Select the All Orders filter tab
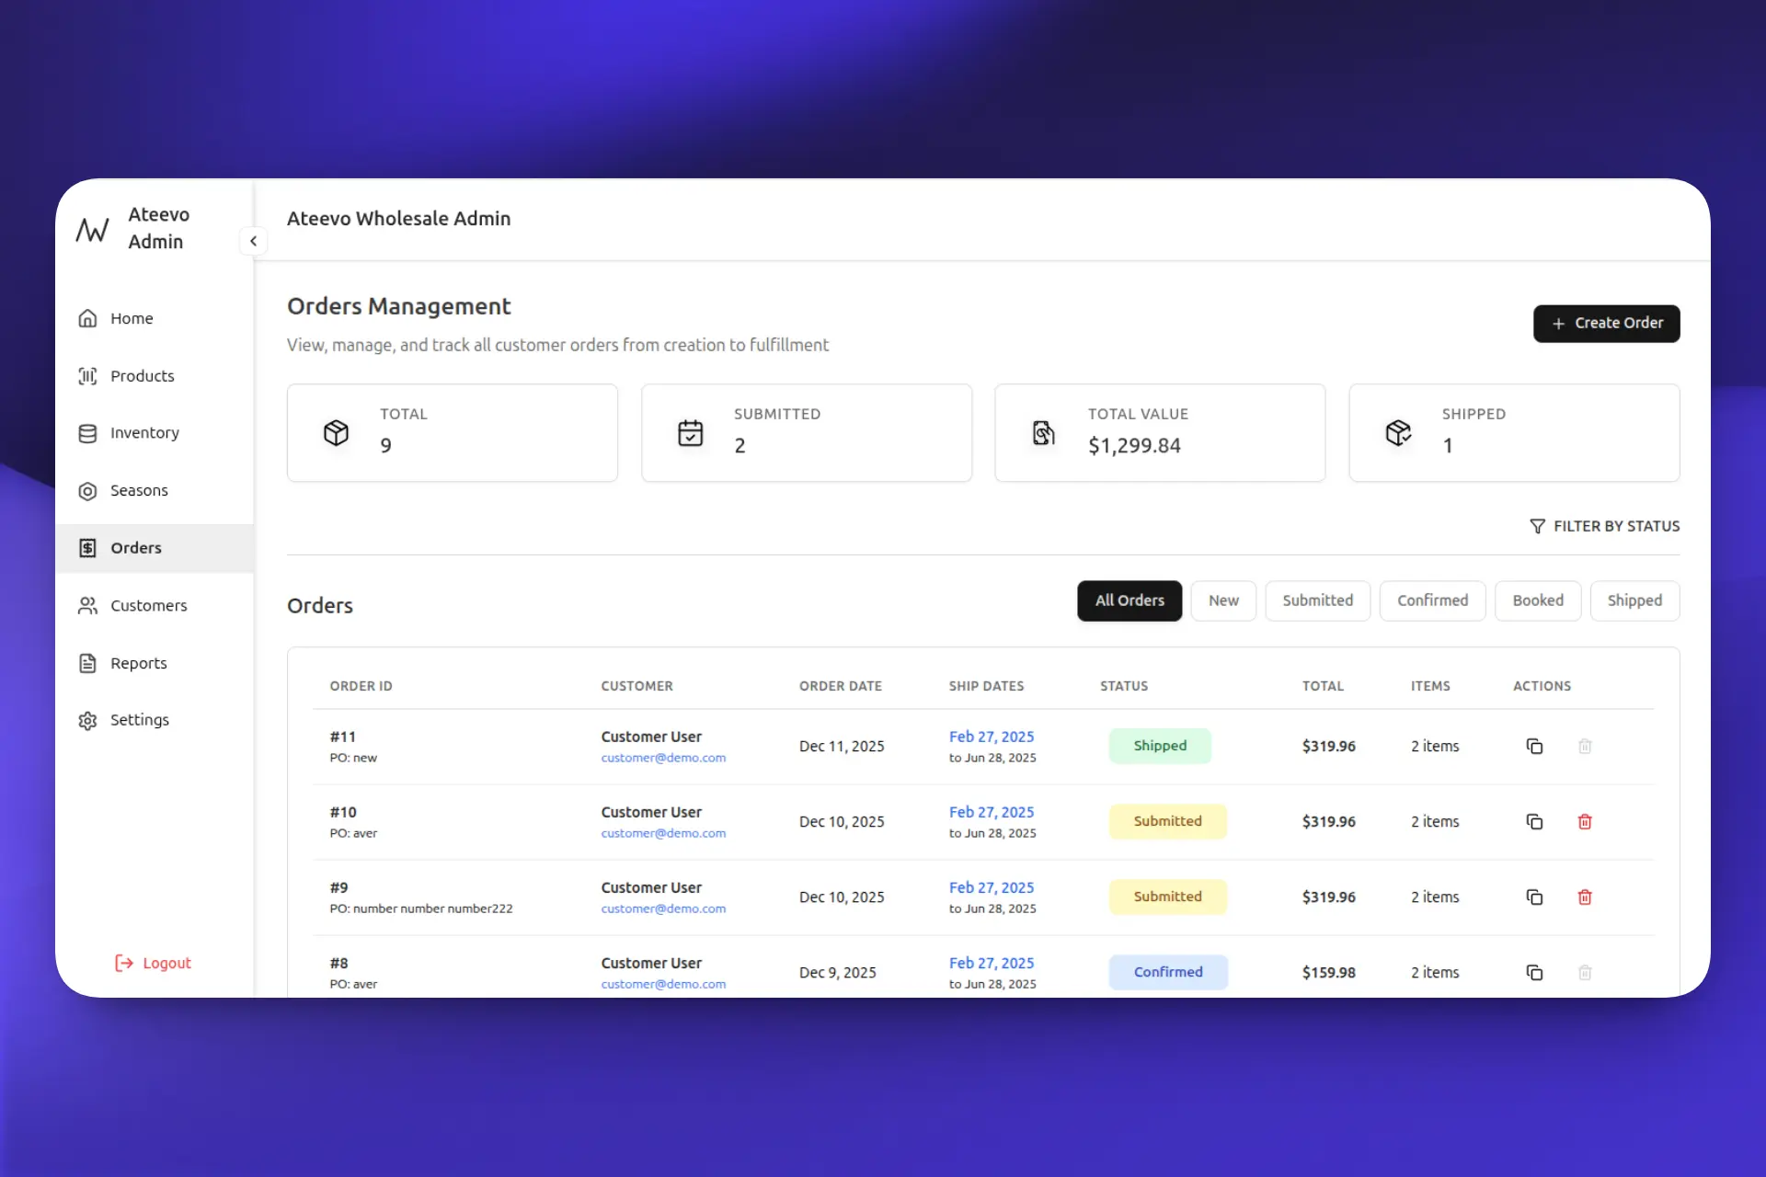This screenshot has width=1766, height=1177. pyautogui.click(x=1130, y=600)
